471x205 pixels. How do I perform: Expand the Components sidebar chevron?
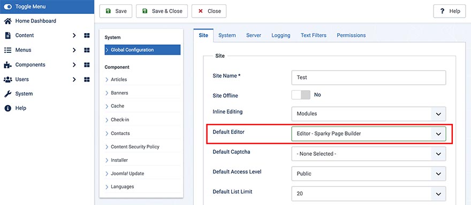tap(74, 65)
